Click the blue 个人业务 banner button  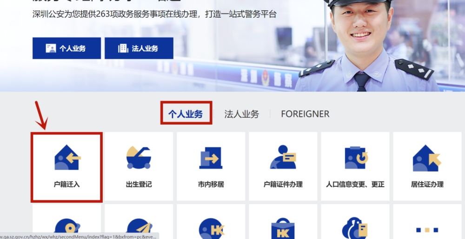66,48
